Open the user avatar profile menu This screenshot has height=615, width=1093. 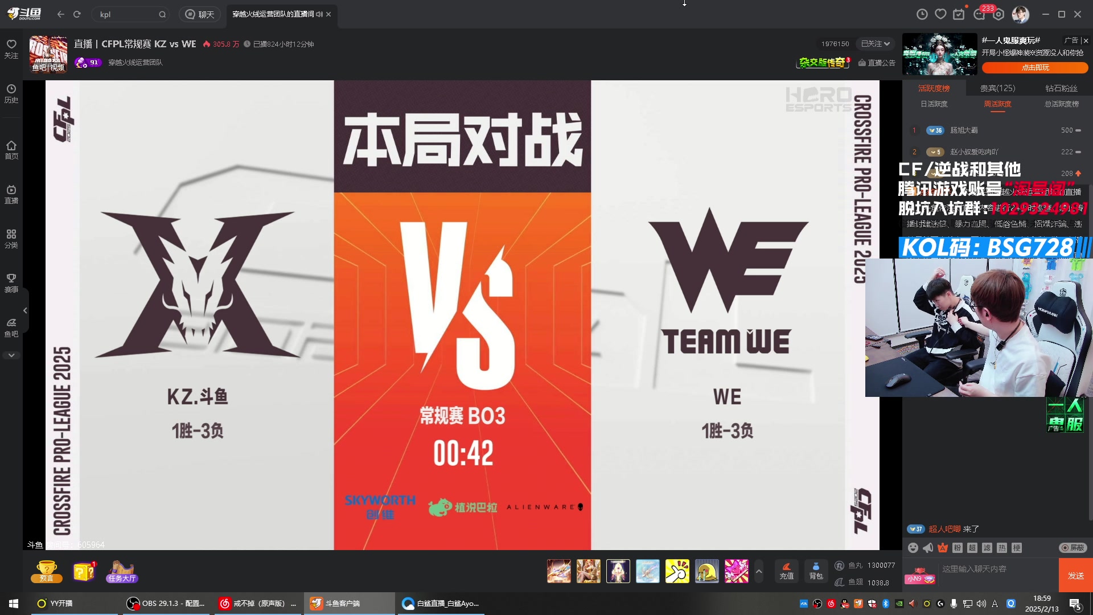(x=1021, y=14)
